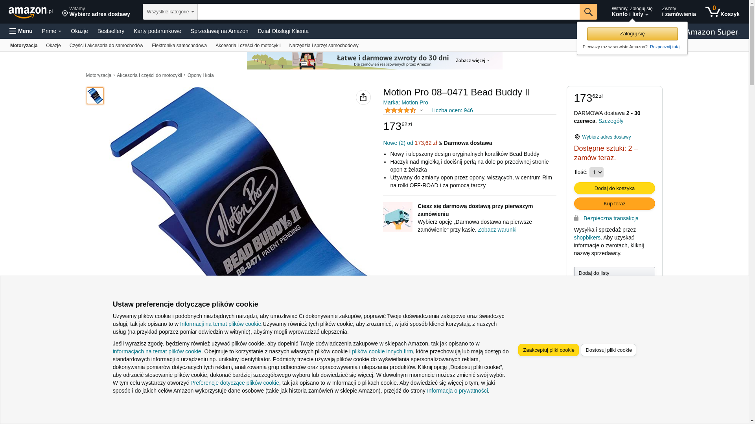Click the share icon on product image

coord(363,97)
